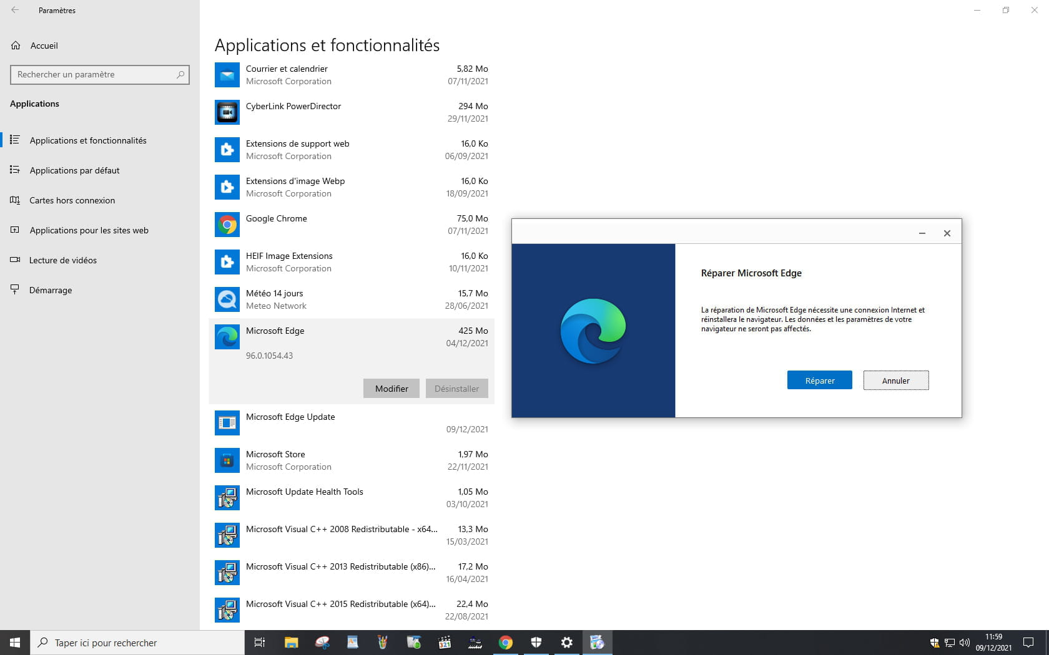The image size is (1049, 655).
Task: Click taskbar search 'Taper ici pour rechercher'
Action: pyautogui.click(x=137, y=643)
